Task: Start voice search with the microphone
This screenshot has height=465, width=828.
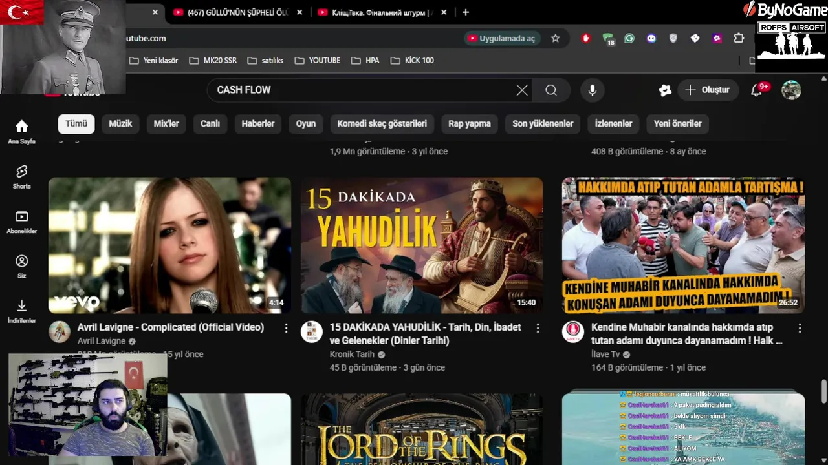Action: (x=592, y=90)
